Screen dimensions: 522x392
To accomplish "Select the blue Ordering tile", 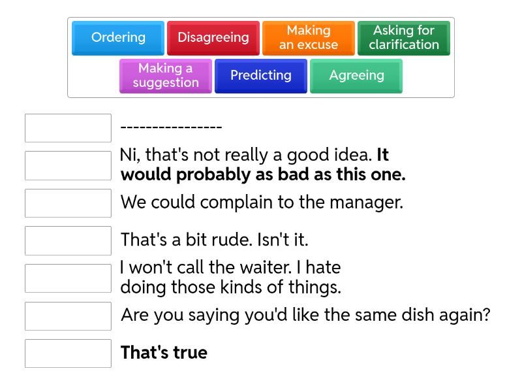I will point(118,38).
